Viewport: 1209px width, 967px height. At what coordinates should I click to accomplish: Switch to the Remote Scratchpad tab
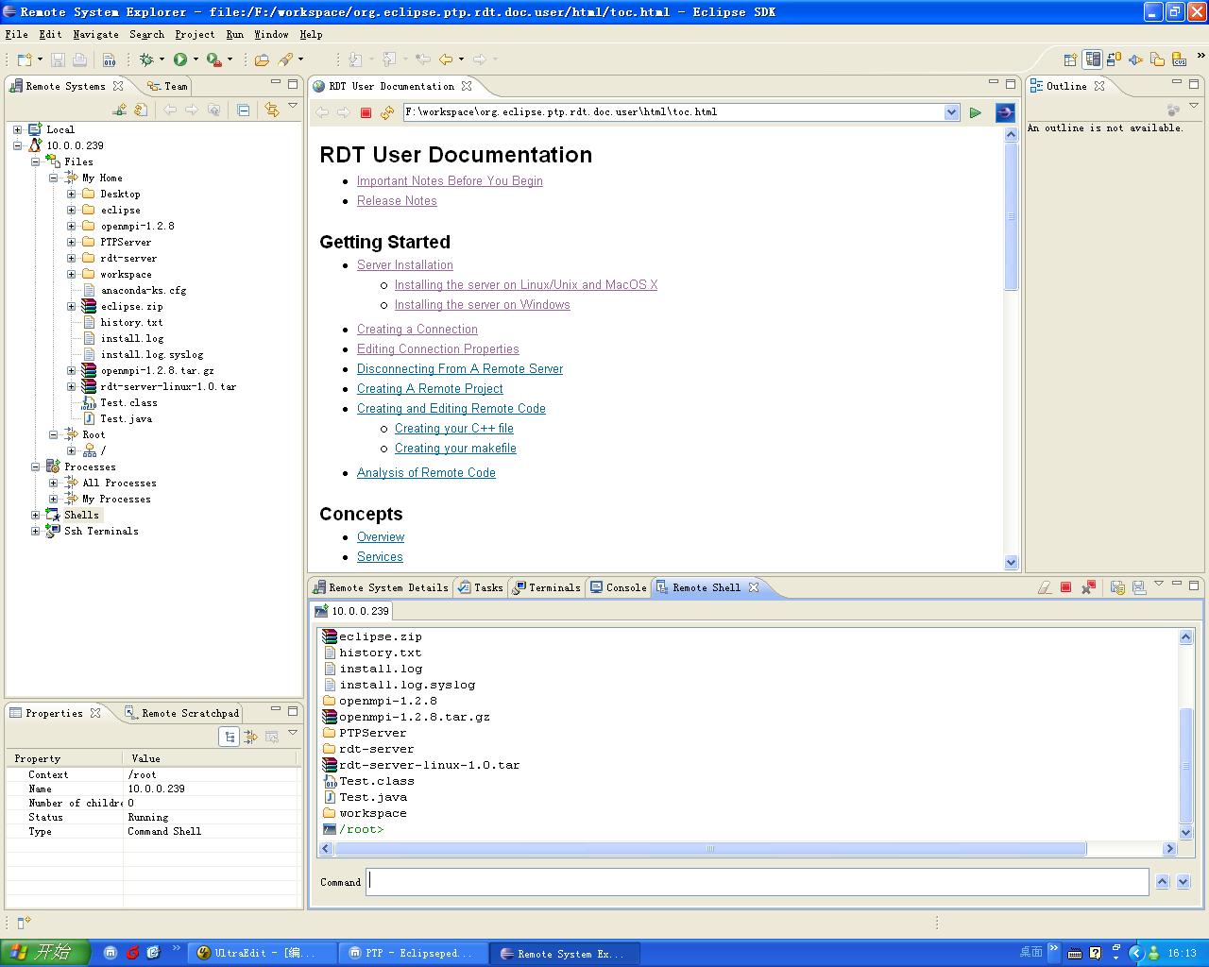pos(181,713)
